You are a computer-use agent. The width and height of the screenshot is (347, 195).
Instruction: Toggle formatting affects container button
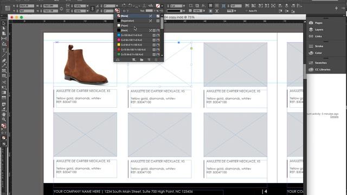pyautogui.click(x=124, y=11)
